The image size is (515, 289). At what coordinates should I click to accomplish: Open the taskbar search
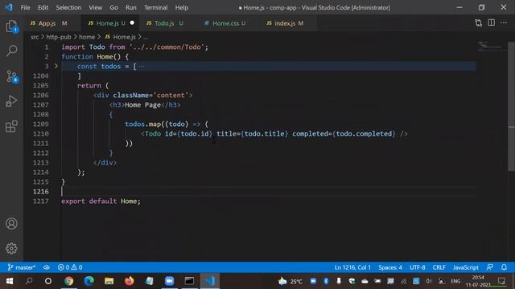tap(29, 281)
